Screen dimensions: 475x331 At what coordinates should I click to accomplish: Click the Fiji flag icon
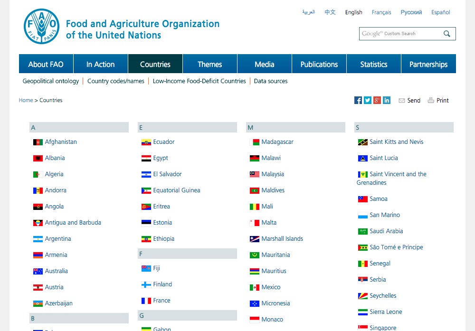coord(146,268)
